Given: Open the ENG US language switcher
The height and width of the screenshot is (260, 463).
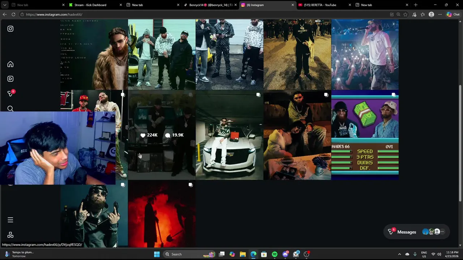Looking at the screenshot, I should point(424,254).
